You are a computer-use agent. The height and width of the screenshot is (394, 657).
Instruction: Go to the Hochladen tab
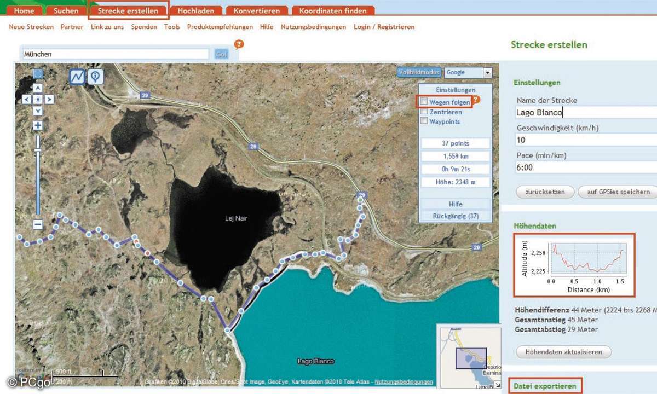tap(196, 11)
